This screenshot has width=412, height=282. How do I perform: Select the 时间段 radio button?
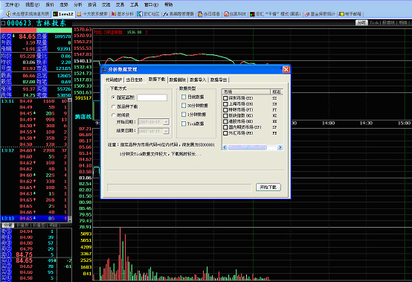pos(113,115)
